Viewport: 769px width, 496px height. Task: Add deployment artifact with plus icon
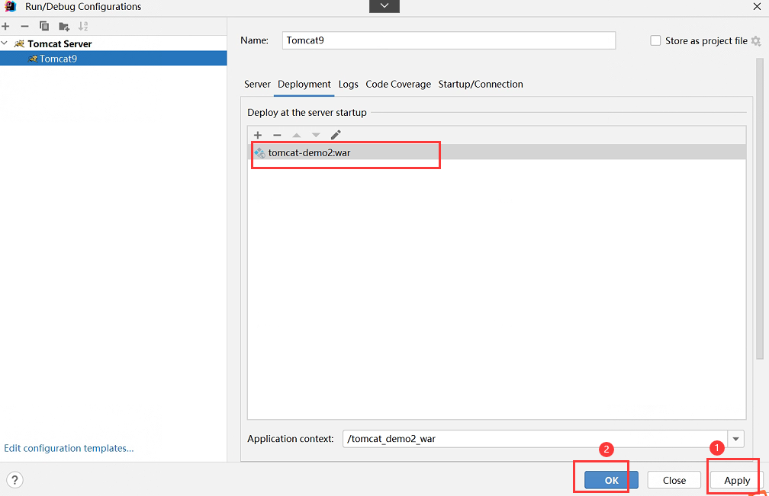(258, 135)
